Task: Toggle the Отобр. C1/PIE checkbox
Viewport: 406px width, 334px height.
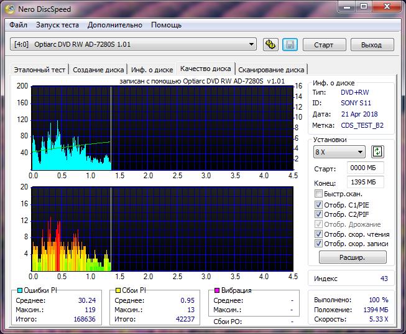Action: tap(319, 204)
